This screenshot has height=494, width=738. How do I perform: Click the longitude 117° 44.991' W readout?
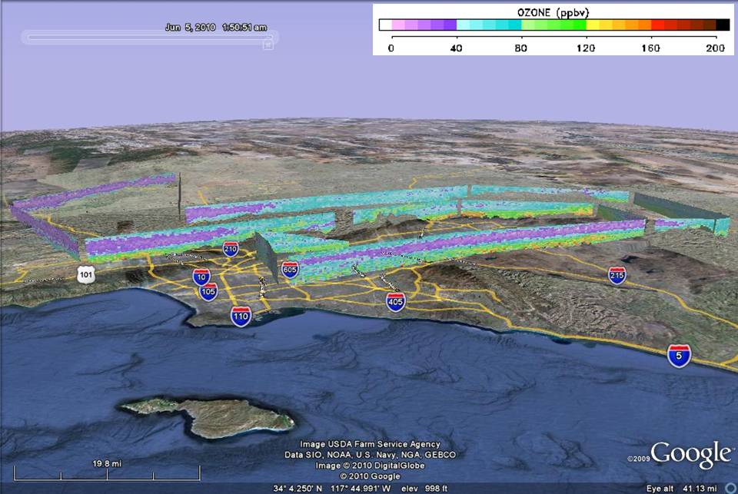361,489
